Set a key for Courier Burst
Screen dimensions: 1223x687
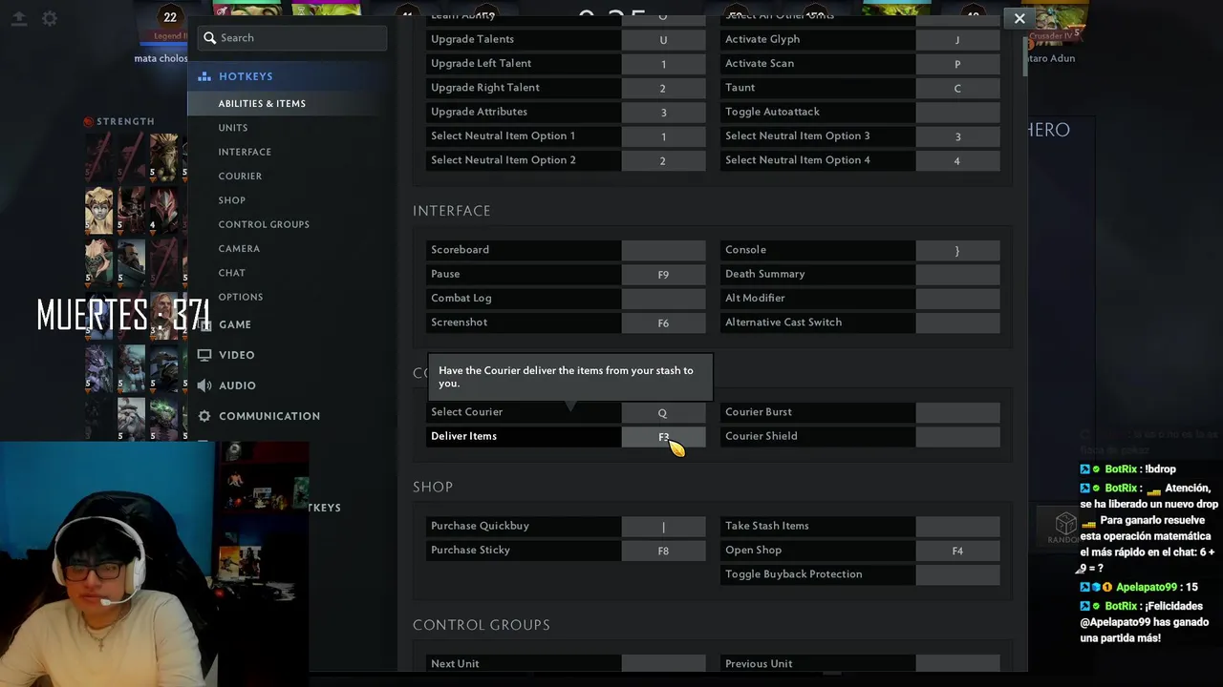[957, 412]
